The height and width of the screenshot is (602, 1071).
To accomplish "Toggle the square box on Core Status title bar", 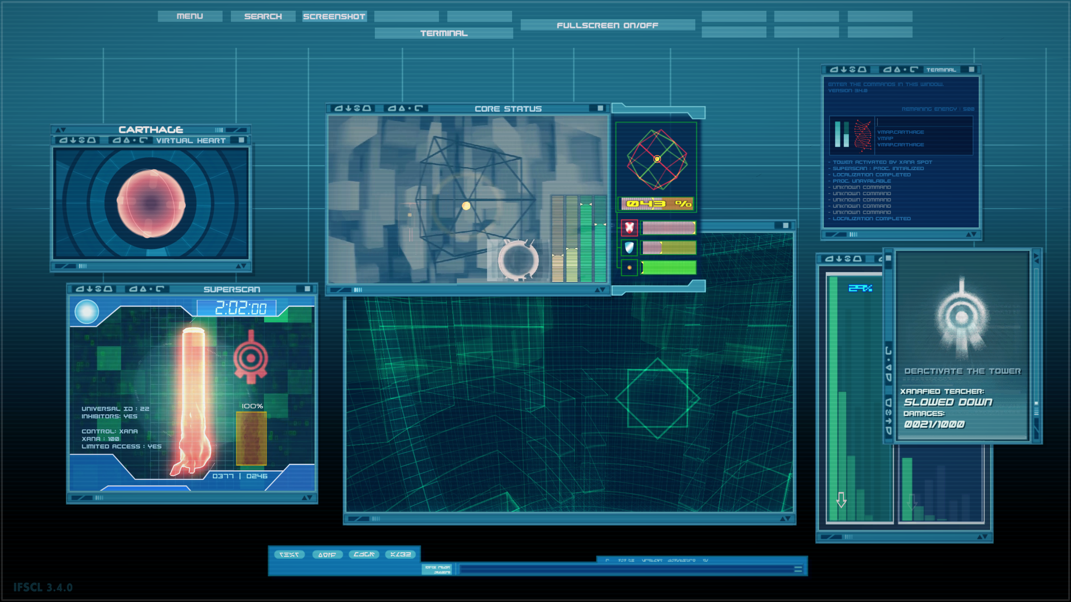I will 600,108.
